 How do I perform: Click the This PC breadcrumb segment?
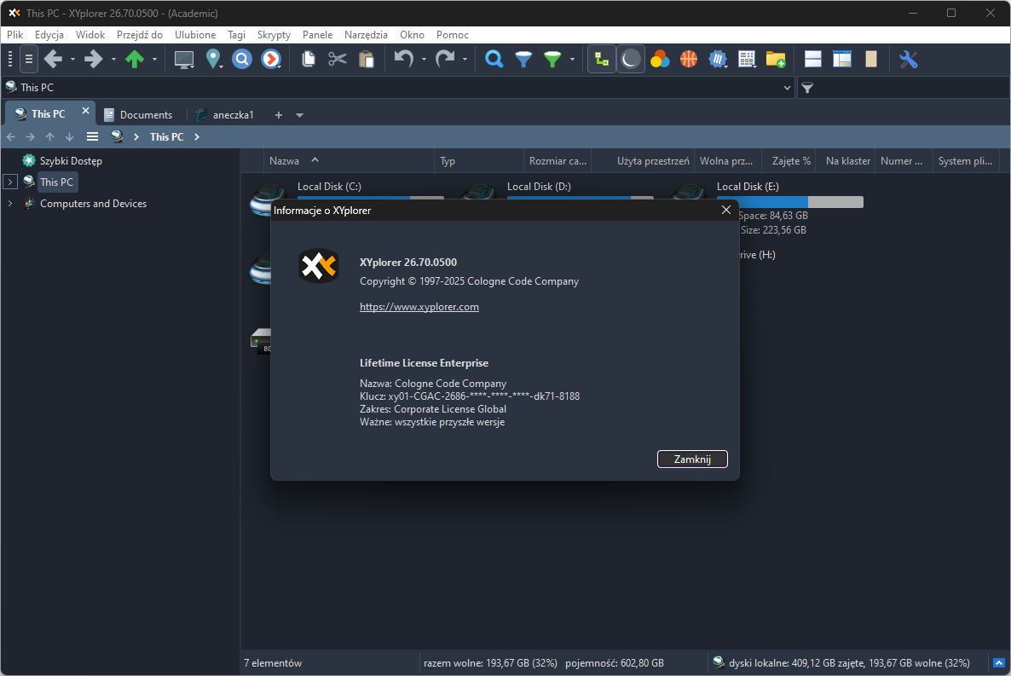166,136
